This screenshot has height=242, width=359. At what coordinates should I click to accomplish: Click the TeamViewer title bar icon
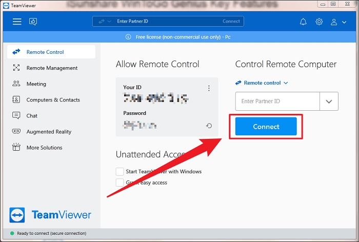(6, 6)
